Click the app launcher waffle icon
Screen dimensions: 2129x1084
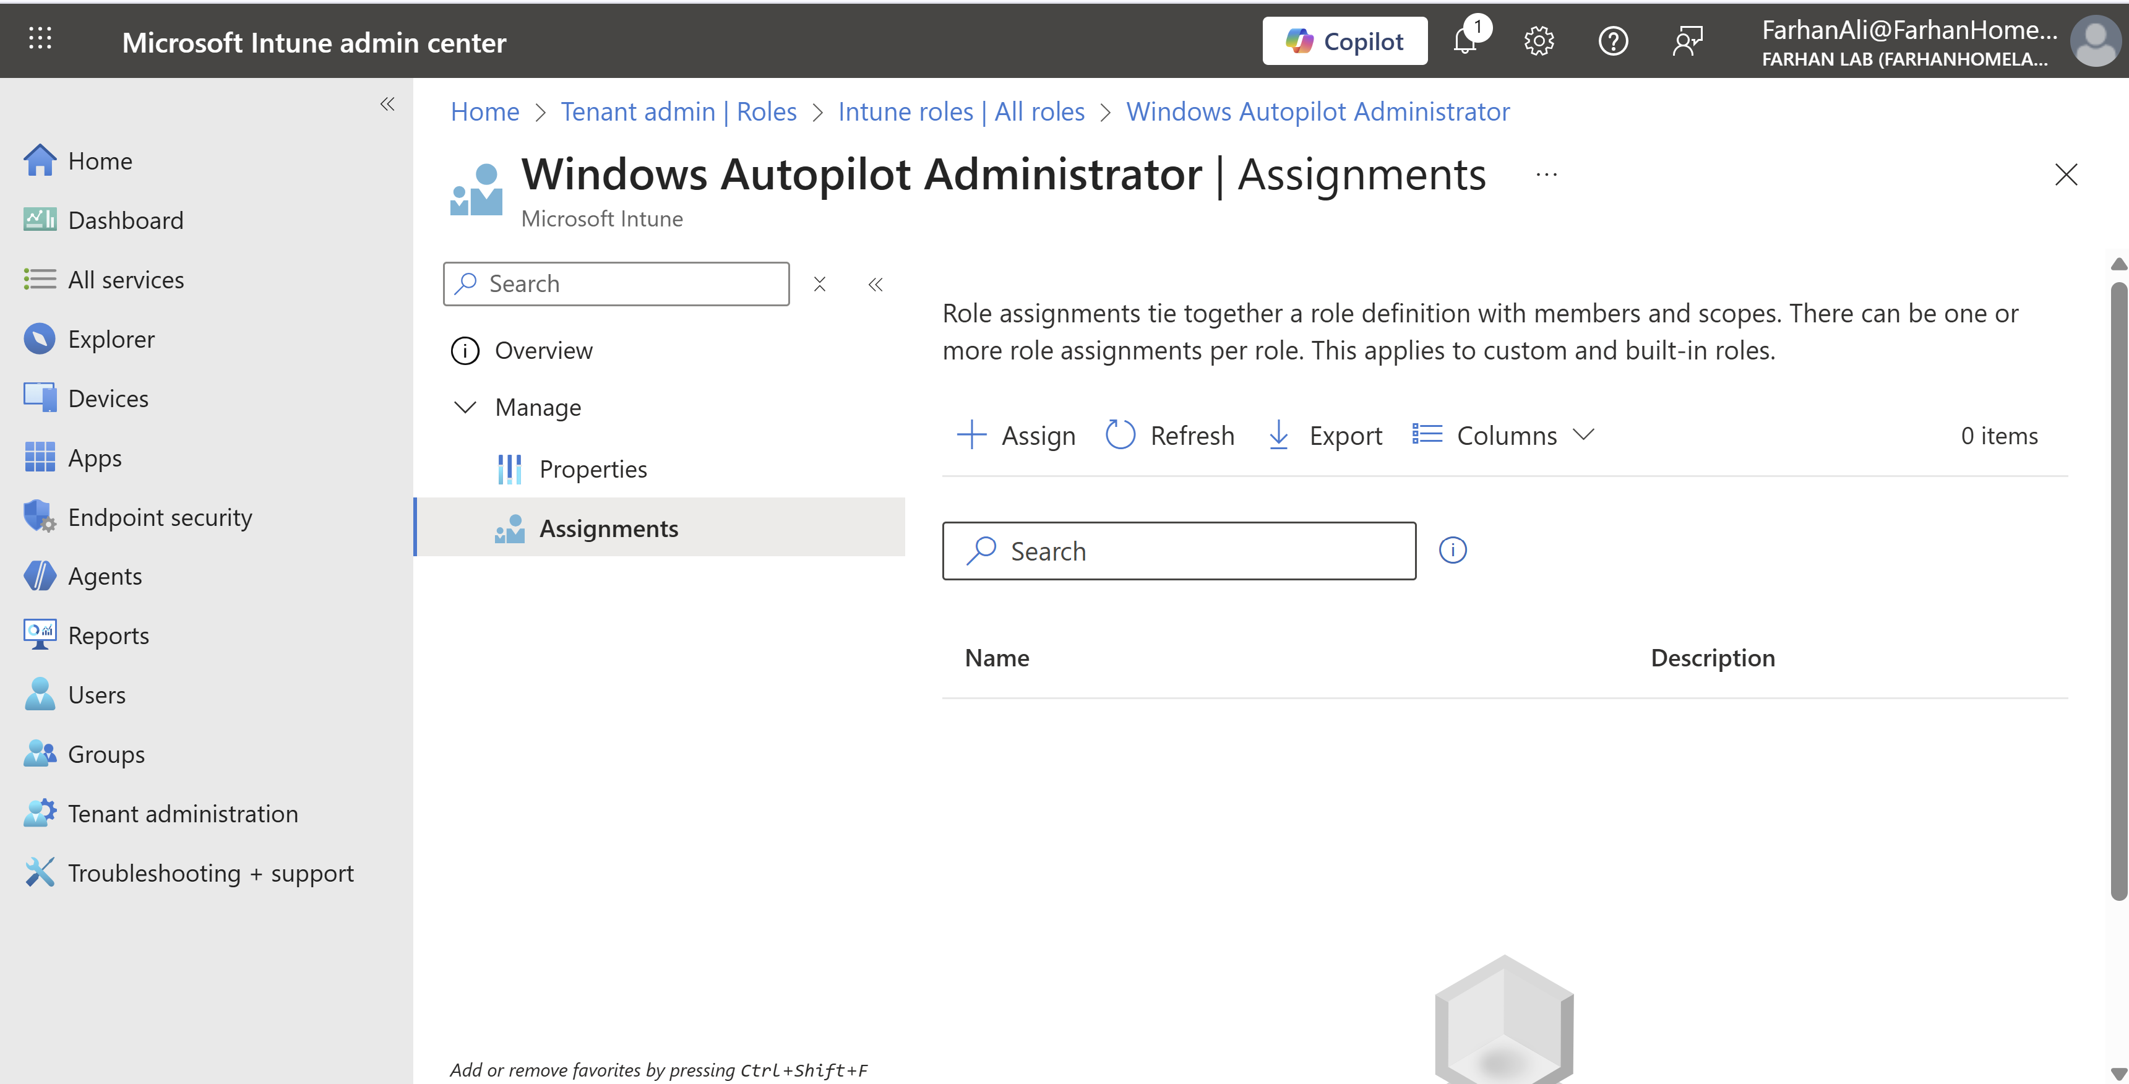pos(40,38)
